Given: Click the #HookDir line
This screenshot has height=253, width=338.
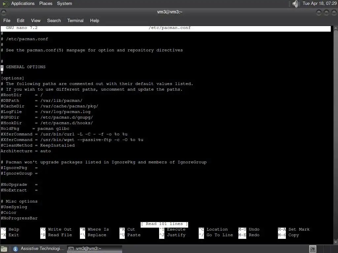Looking at the screenshot, I should (x=47, y=123).
